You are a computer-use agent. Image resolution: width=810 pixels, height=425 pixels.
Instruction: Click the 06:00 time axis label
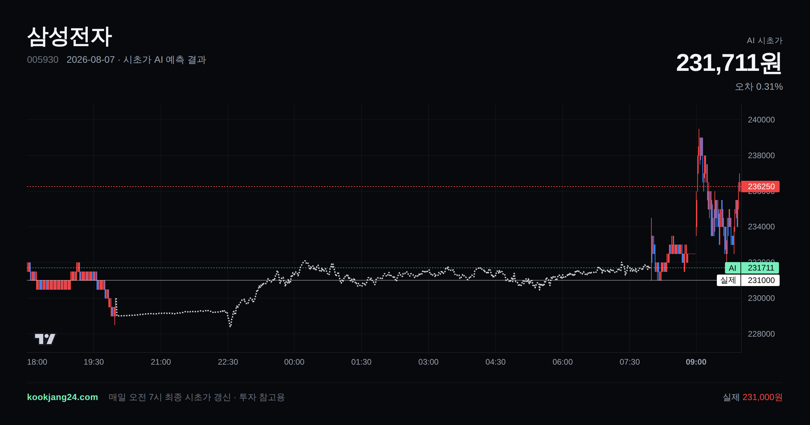coord(563,362)
